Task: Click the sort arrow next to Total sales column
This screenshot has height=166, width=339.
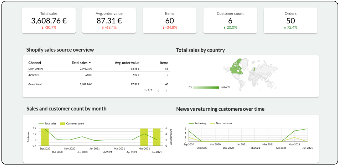Action: [90, 63]
